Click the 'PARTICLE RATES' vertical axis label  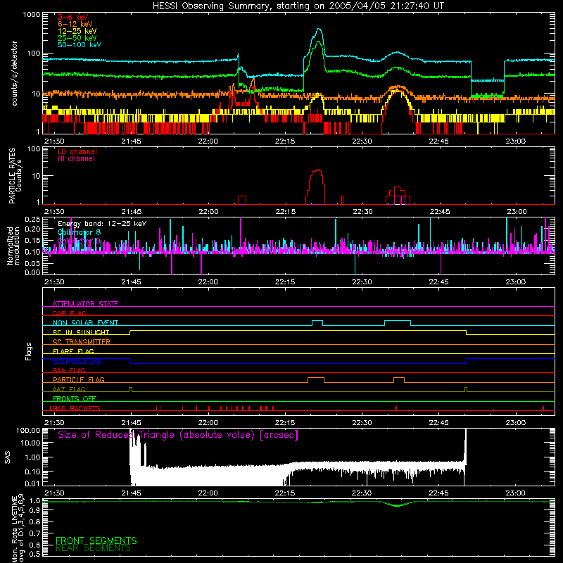[x=12, y=176]
